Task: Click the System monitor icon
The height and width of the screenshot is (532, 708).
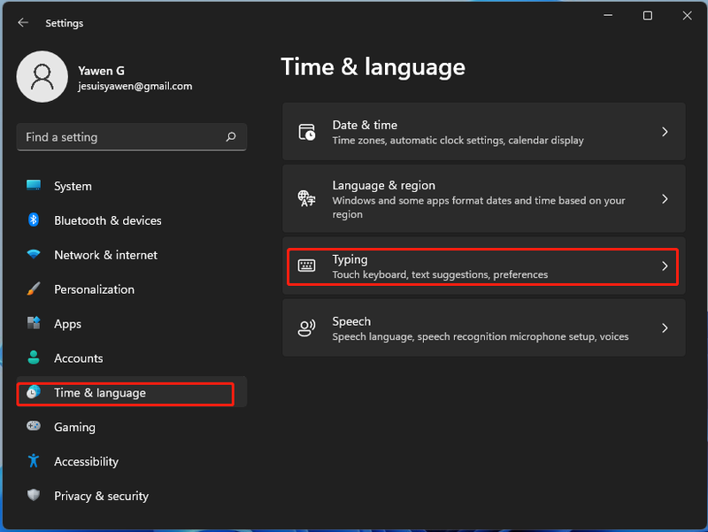Action: 34,186
